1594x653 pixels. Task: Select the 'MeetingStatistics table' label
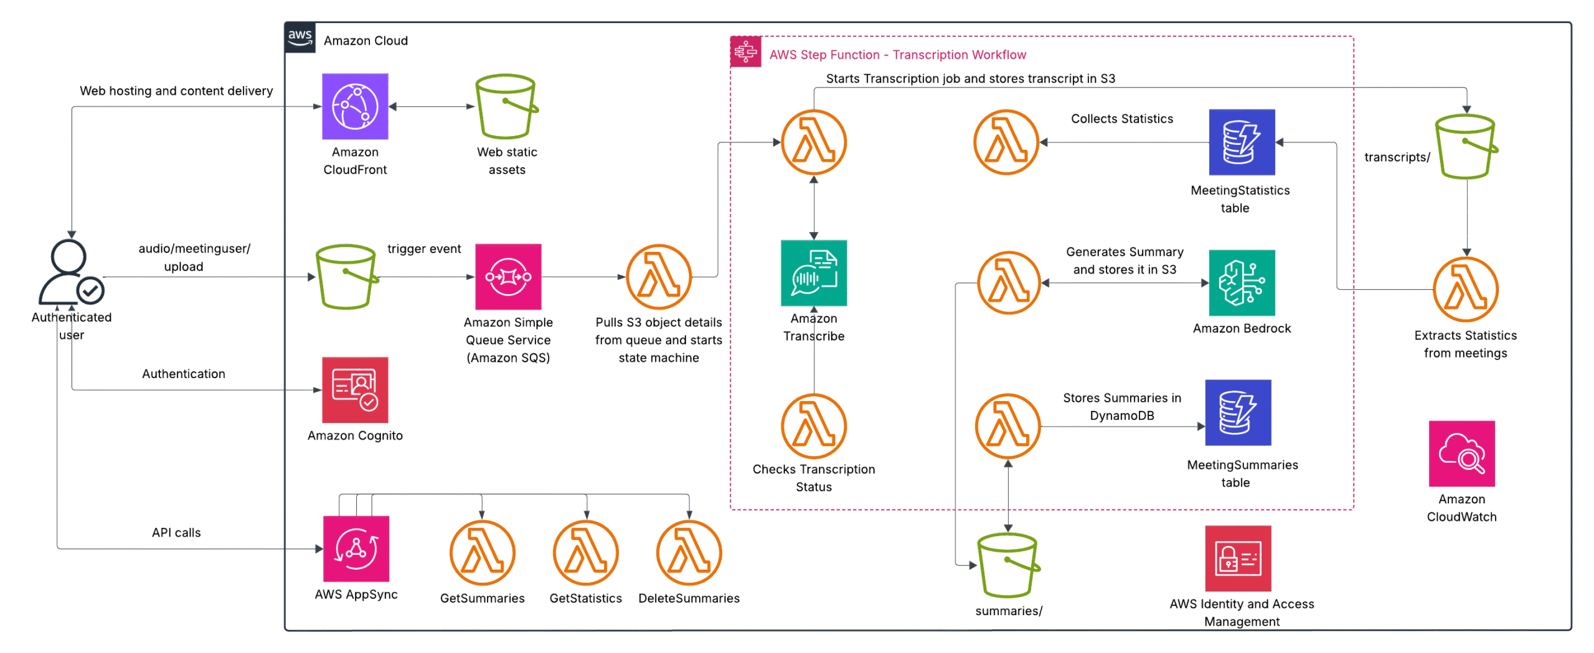click(x=1239, y=199)
